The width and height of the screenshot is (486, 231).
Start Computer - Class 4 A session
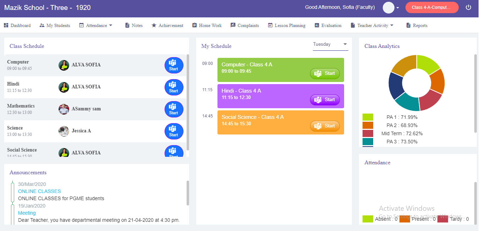(x=325, y=73)
